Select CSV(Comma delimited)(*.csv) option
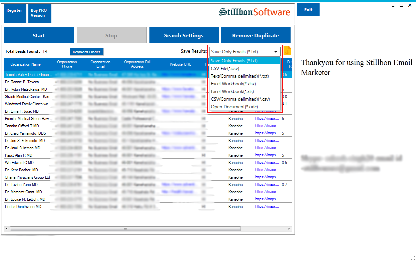The width and height of the screenshot is (416, 261). point(245,99)
